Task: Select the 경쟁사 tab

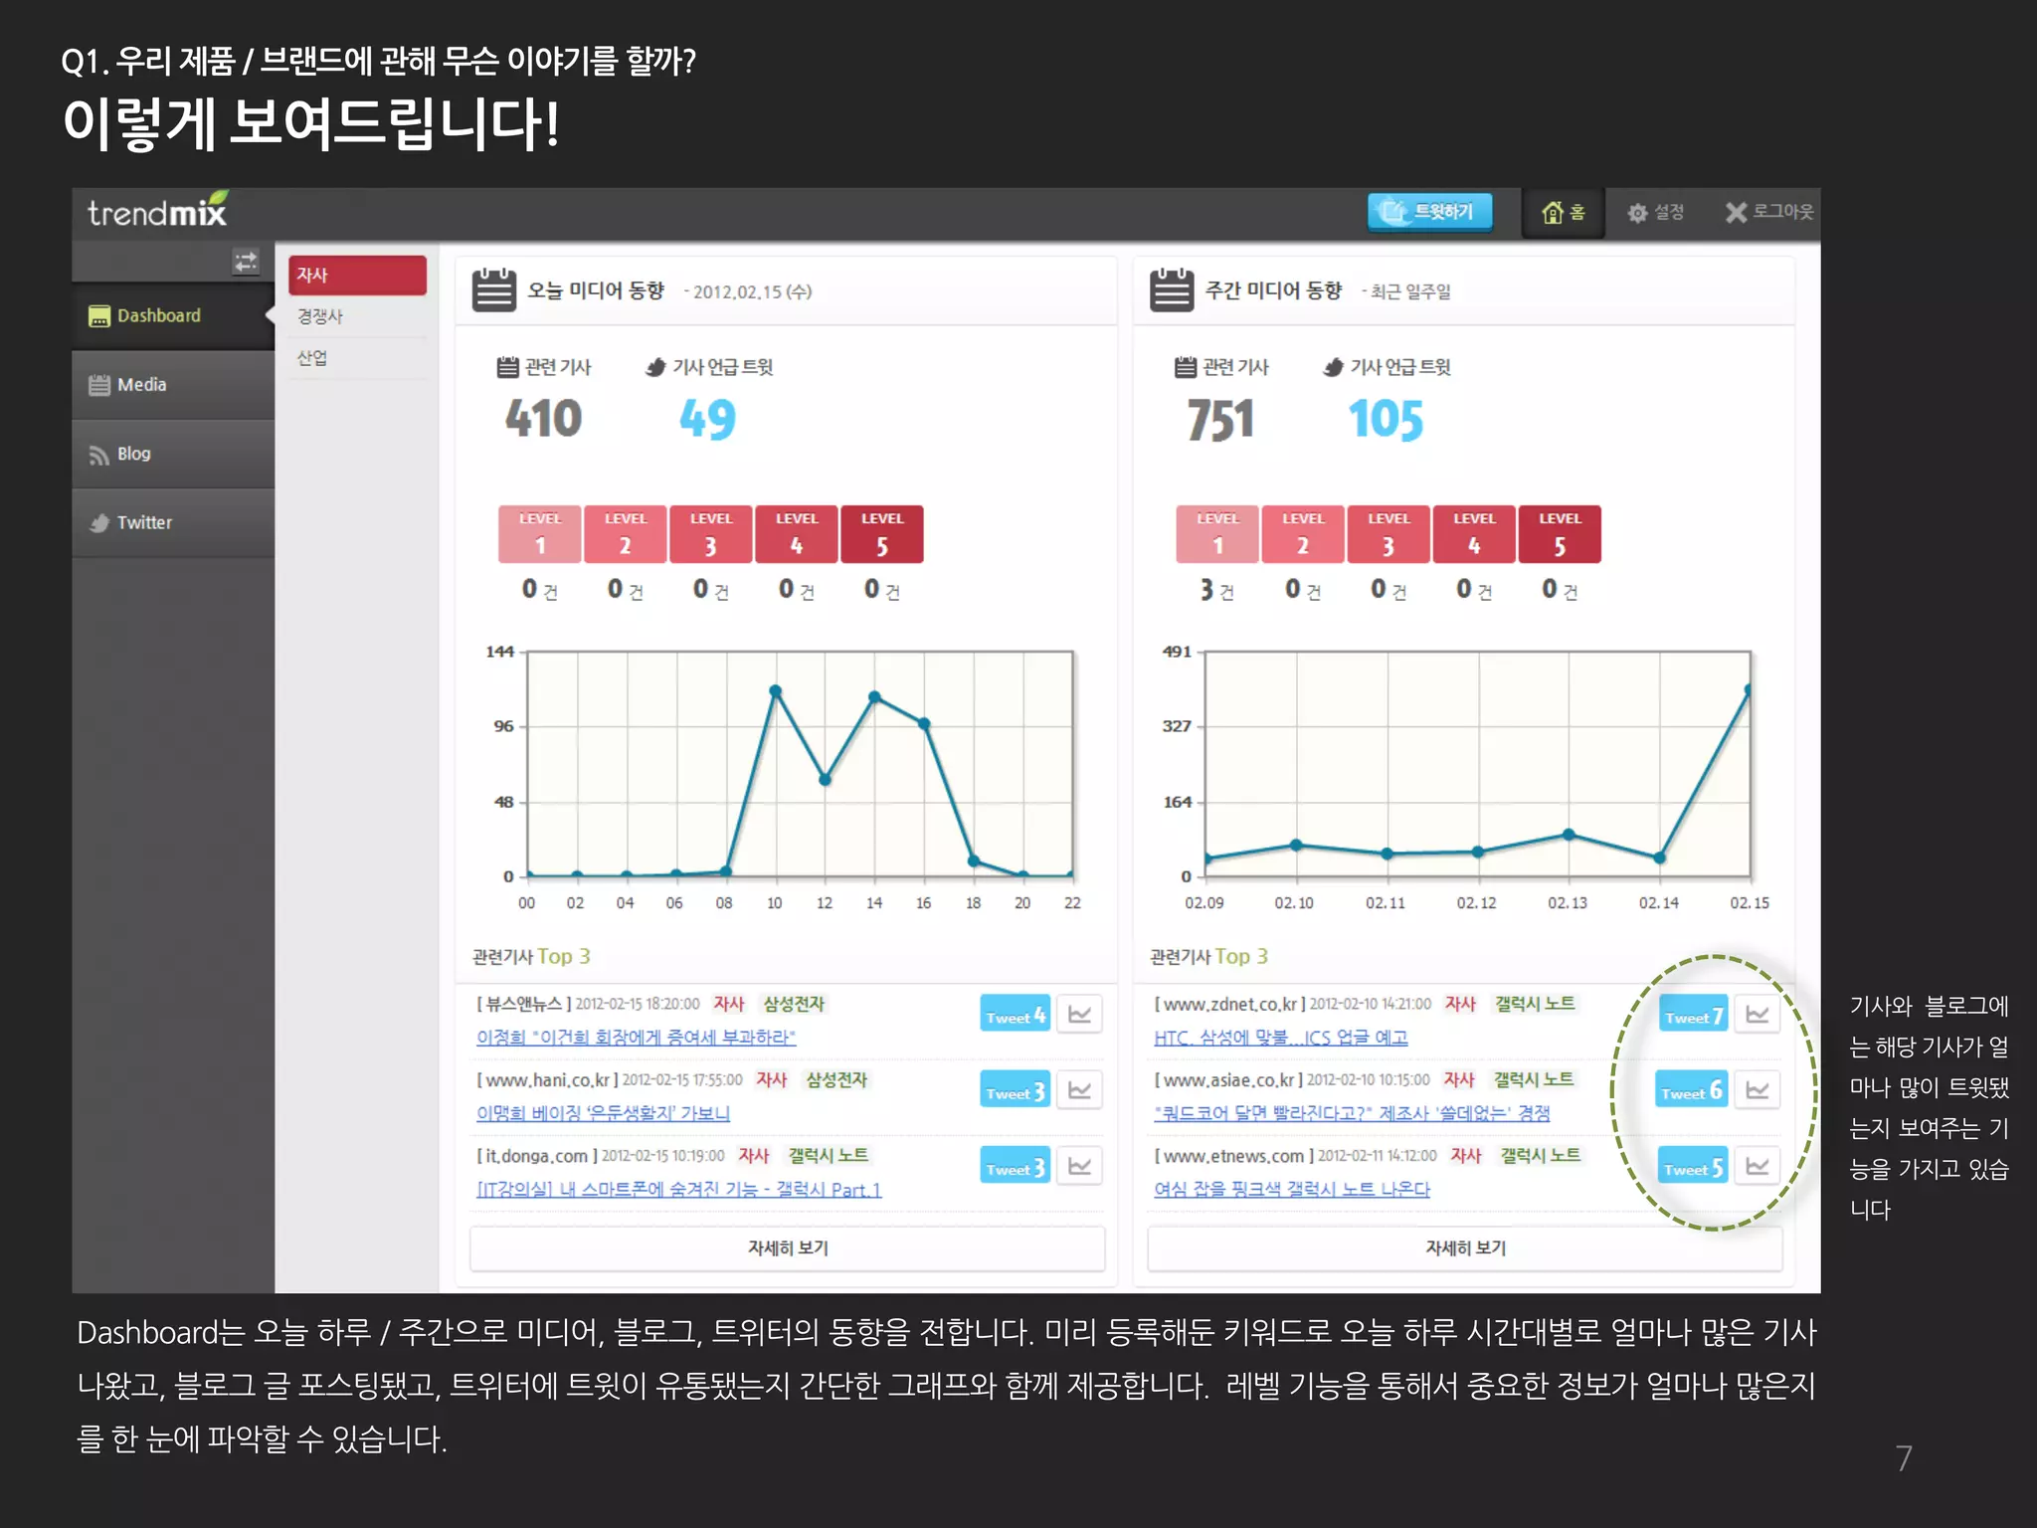Action: (x=357, y=316)
